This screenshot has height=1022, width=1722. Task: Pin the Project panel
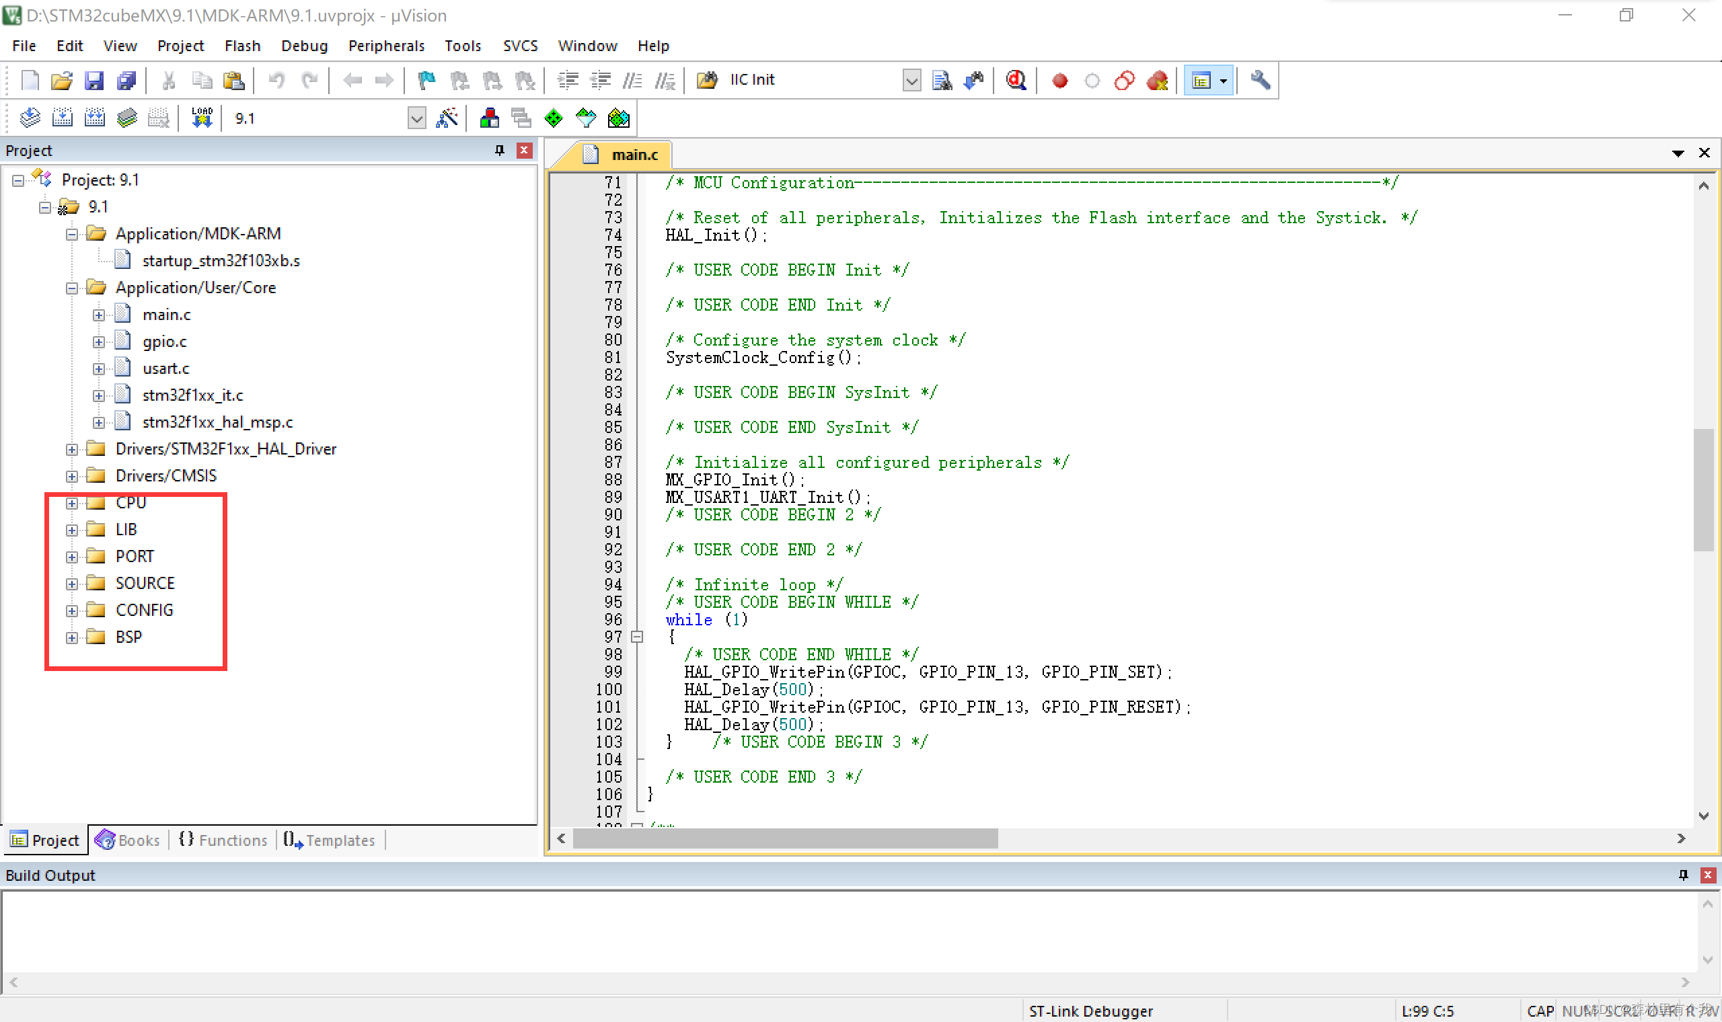pyautogui.click(x=499, y=150)
